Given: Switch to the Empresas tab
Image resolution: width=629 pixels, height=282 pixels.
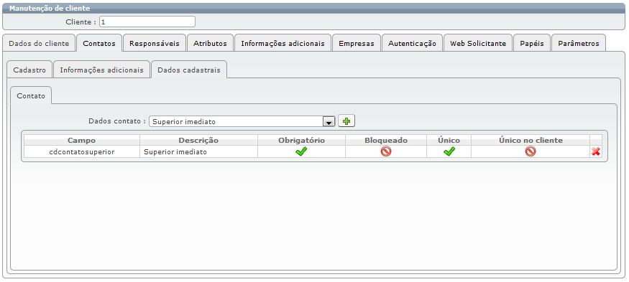Looking at the screenshot, I should click(357, 43).
